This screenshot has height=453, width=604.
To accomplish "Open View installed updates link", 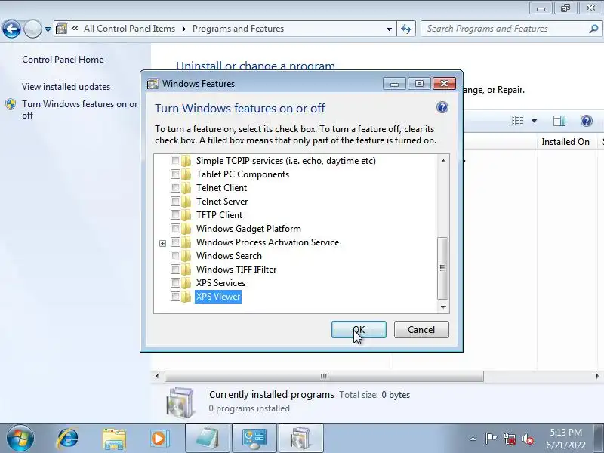I will click(x=66, y=87).
